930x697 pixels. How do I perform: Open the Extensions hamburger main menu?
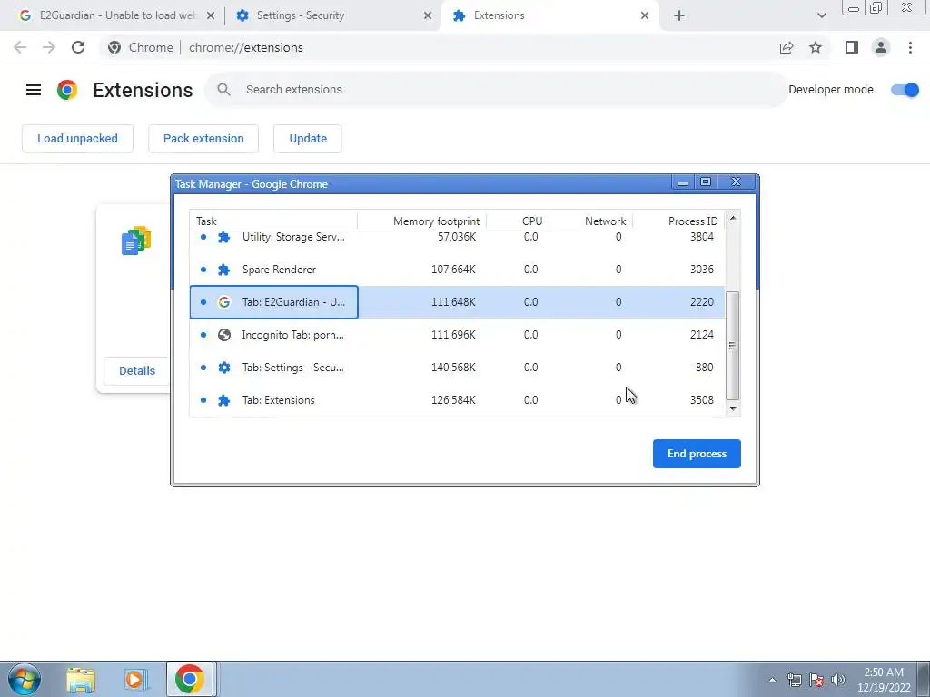[34, 90]
